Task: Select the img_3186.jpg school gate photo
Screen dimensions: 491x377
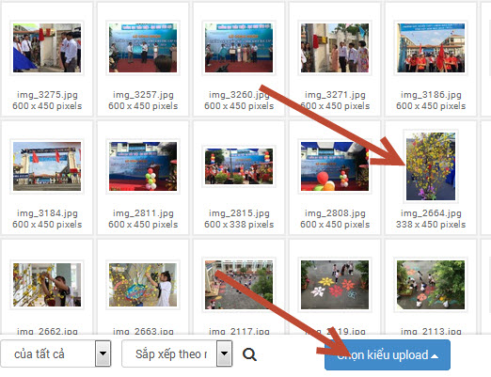Action: click(431, 48)
